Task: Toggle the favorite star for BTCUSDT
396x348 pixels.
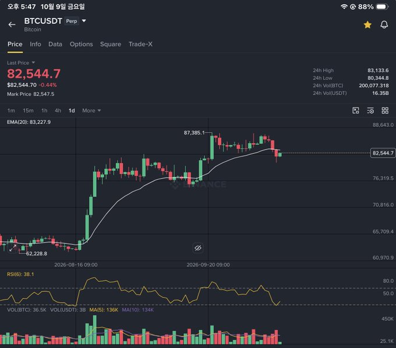Action: click(367, 24)
